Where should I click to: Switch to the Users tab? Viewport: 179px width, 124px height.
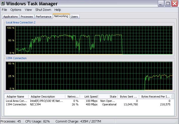tap(74, 17)
